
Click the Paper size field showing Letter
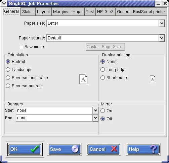103,23
